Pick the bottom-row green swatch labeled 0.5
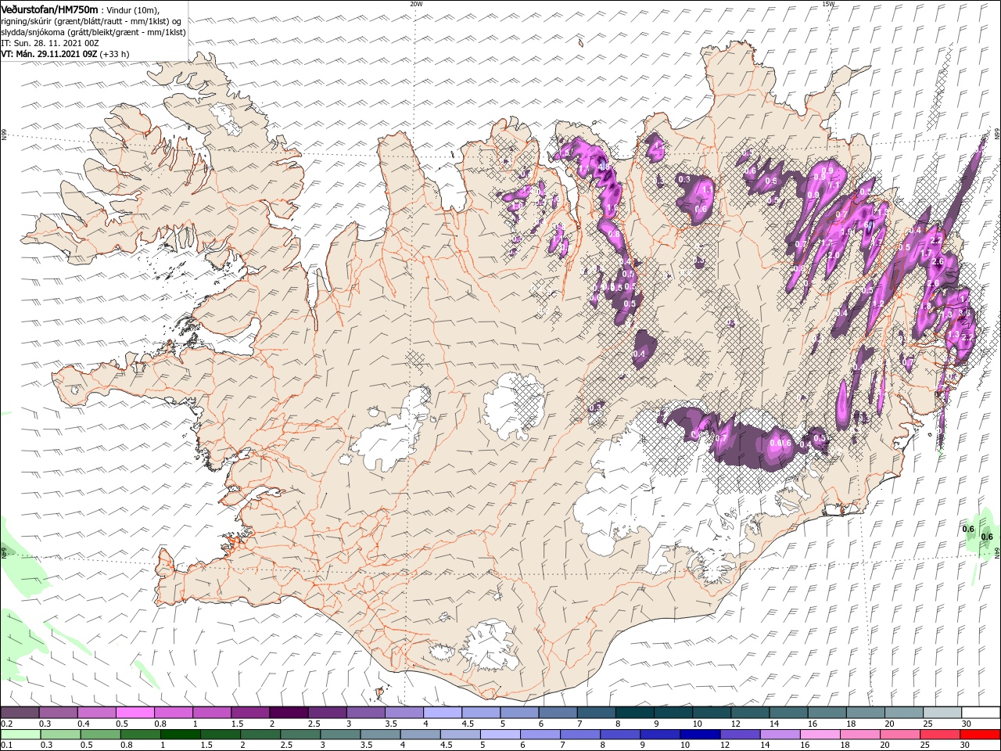Viewport: 1001px width, 751px height. pos(101,735)
